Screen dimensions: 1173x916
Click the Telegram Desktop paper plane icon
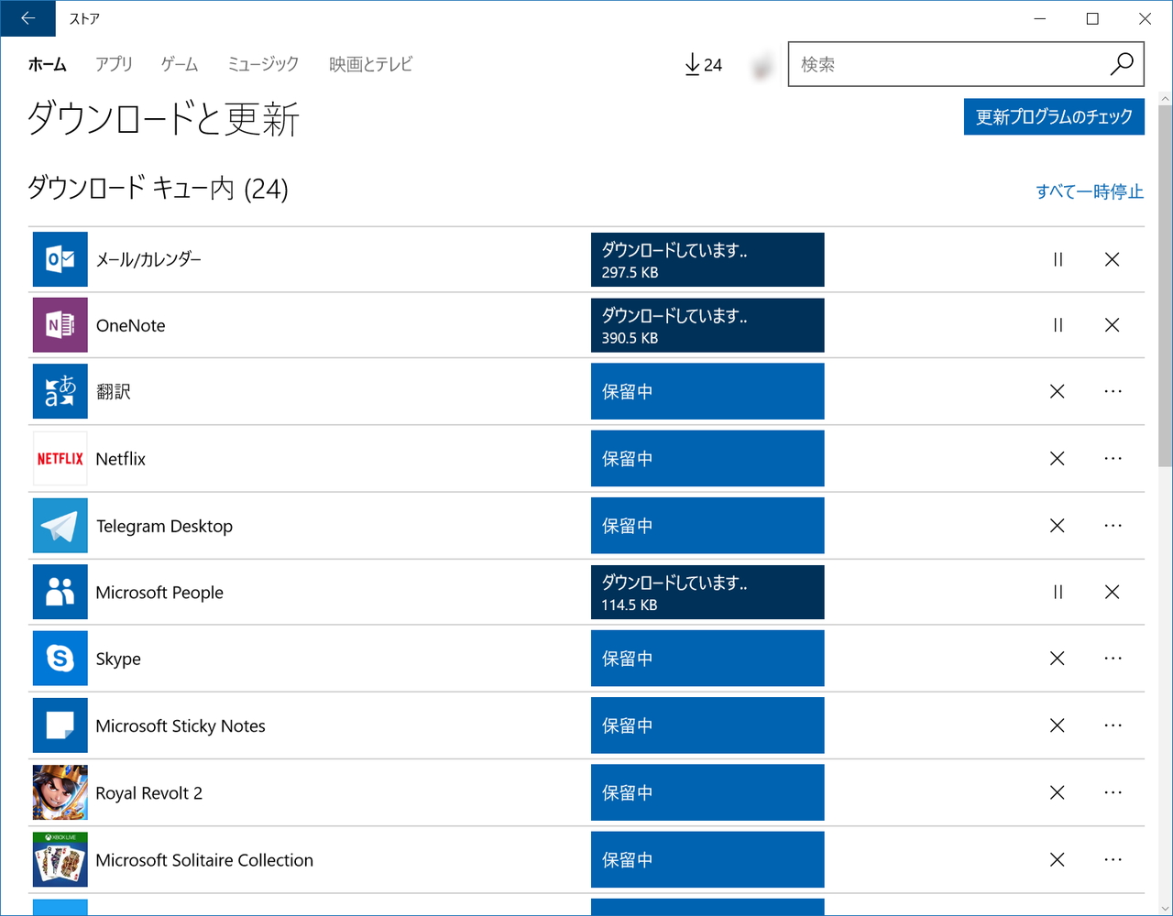tap(60, 525)
